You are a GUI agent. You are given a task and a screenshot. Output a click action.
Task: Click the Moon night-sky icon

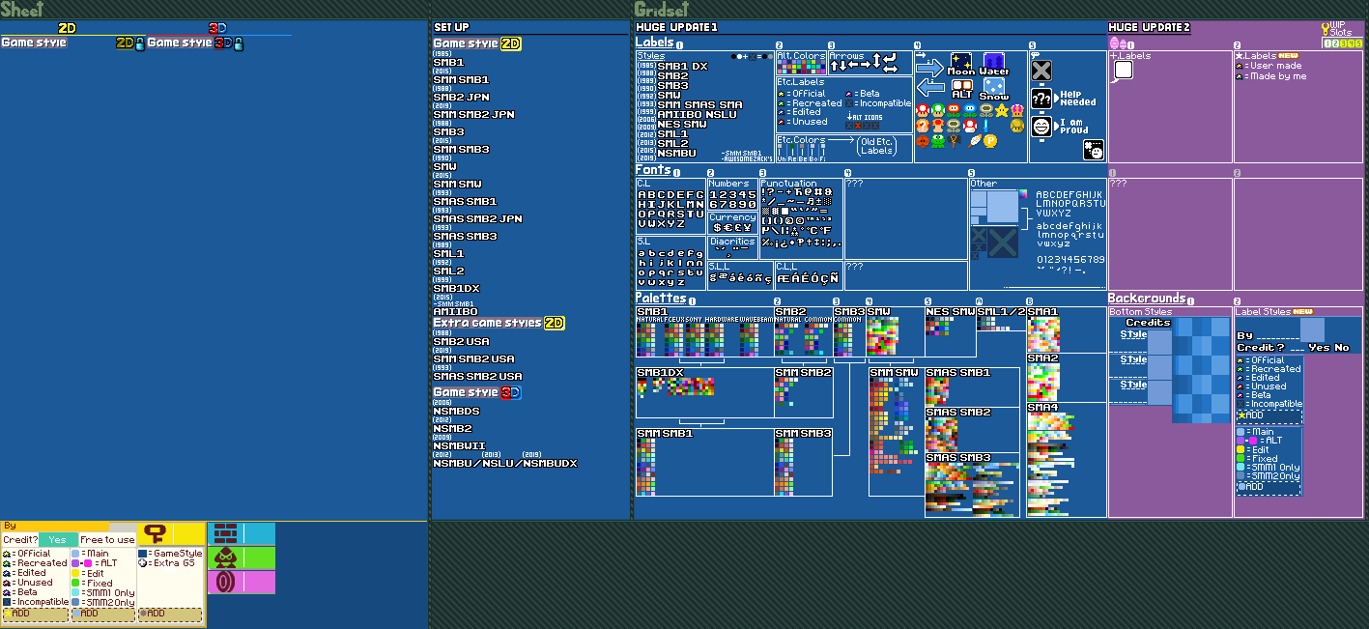coord(961,65)
